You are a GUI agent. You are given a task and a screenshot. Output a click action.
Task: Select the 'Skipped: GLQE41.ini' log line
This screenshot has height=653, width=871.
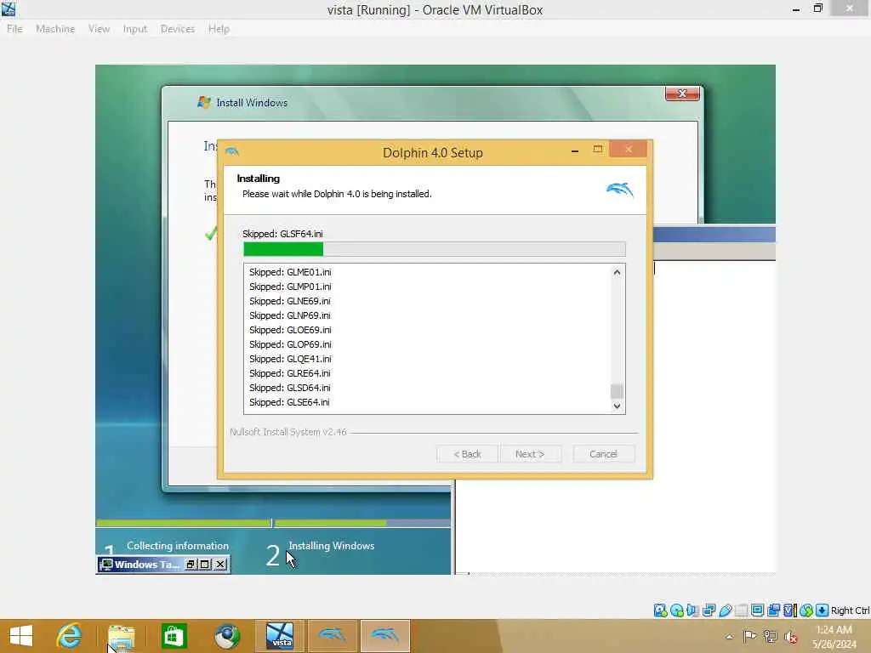(290, 359)
